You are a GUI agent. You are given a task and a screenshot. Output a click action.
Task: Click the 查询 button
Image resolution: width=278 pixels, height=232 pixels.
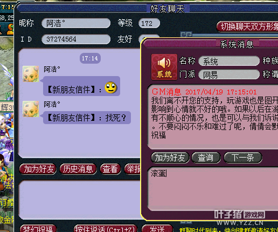coord(206,158)
